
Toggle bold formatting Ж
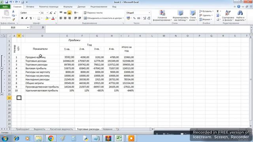[22, 18]
